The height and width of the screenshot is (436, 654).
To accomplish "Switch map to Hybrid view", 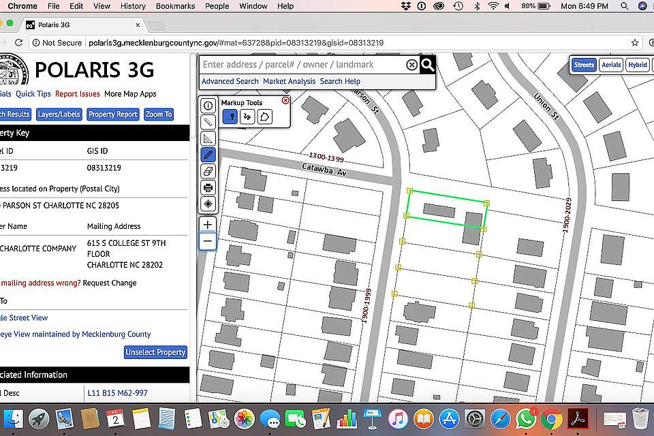I will tap(638, 65).
